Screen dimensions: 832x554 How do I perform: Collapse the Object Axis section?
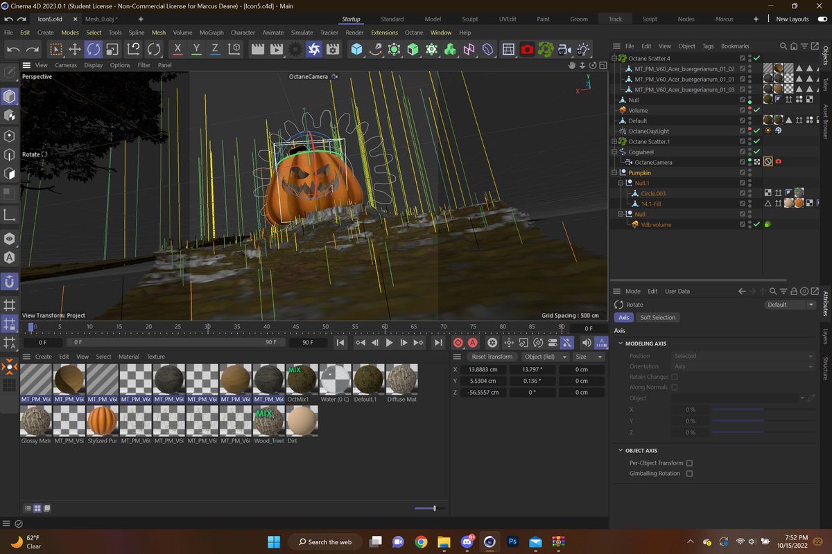click(x=620, y=450)
